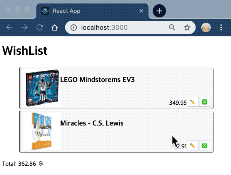
Task: Edit the Miracles - C.S. Lewis item
Action: click(192, 146)
